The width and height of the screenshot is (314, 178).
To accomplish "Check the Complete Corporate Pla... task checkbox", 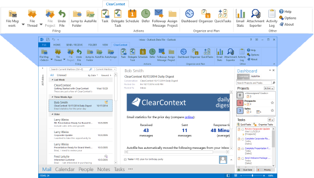I will pos(243,139).
